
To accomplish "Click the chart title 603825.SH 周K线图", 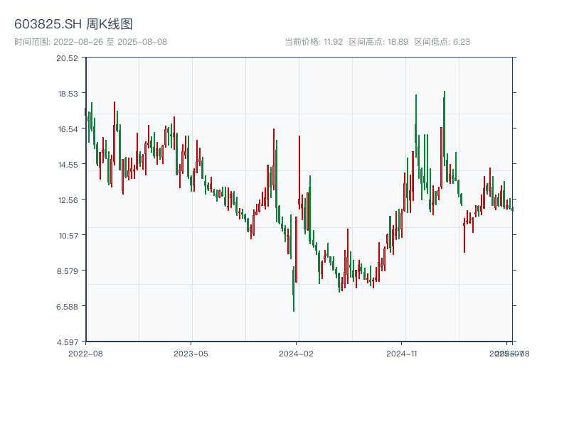I will [73, 25].
